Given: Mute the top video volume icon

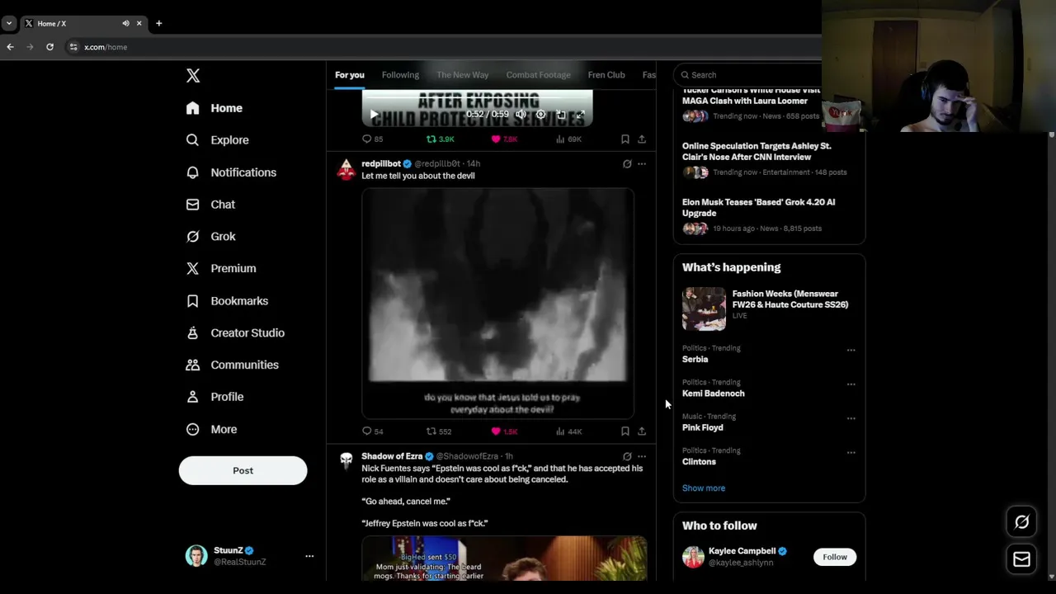Looking at the screenshot, I should pyautogui.click(x=521, y=115).
